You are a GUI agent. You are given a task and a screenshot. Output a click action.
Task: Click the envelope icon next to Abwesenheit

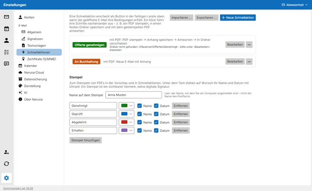[283, 5]
